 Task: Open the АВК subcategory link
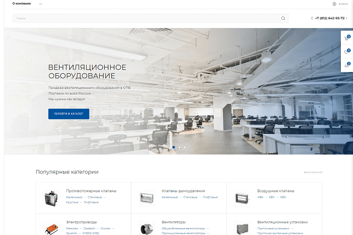(260, 197)
